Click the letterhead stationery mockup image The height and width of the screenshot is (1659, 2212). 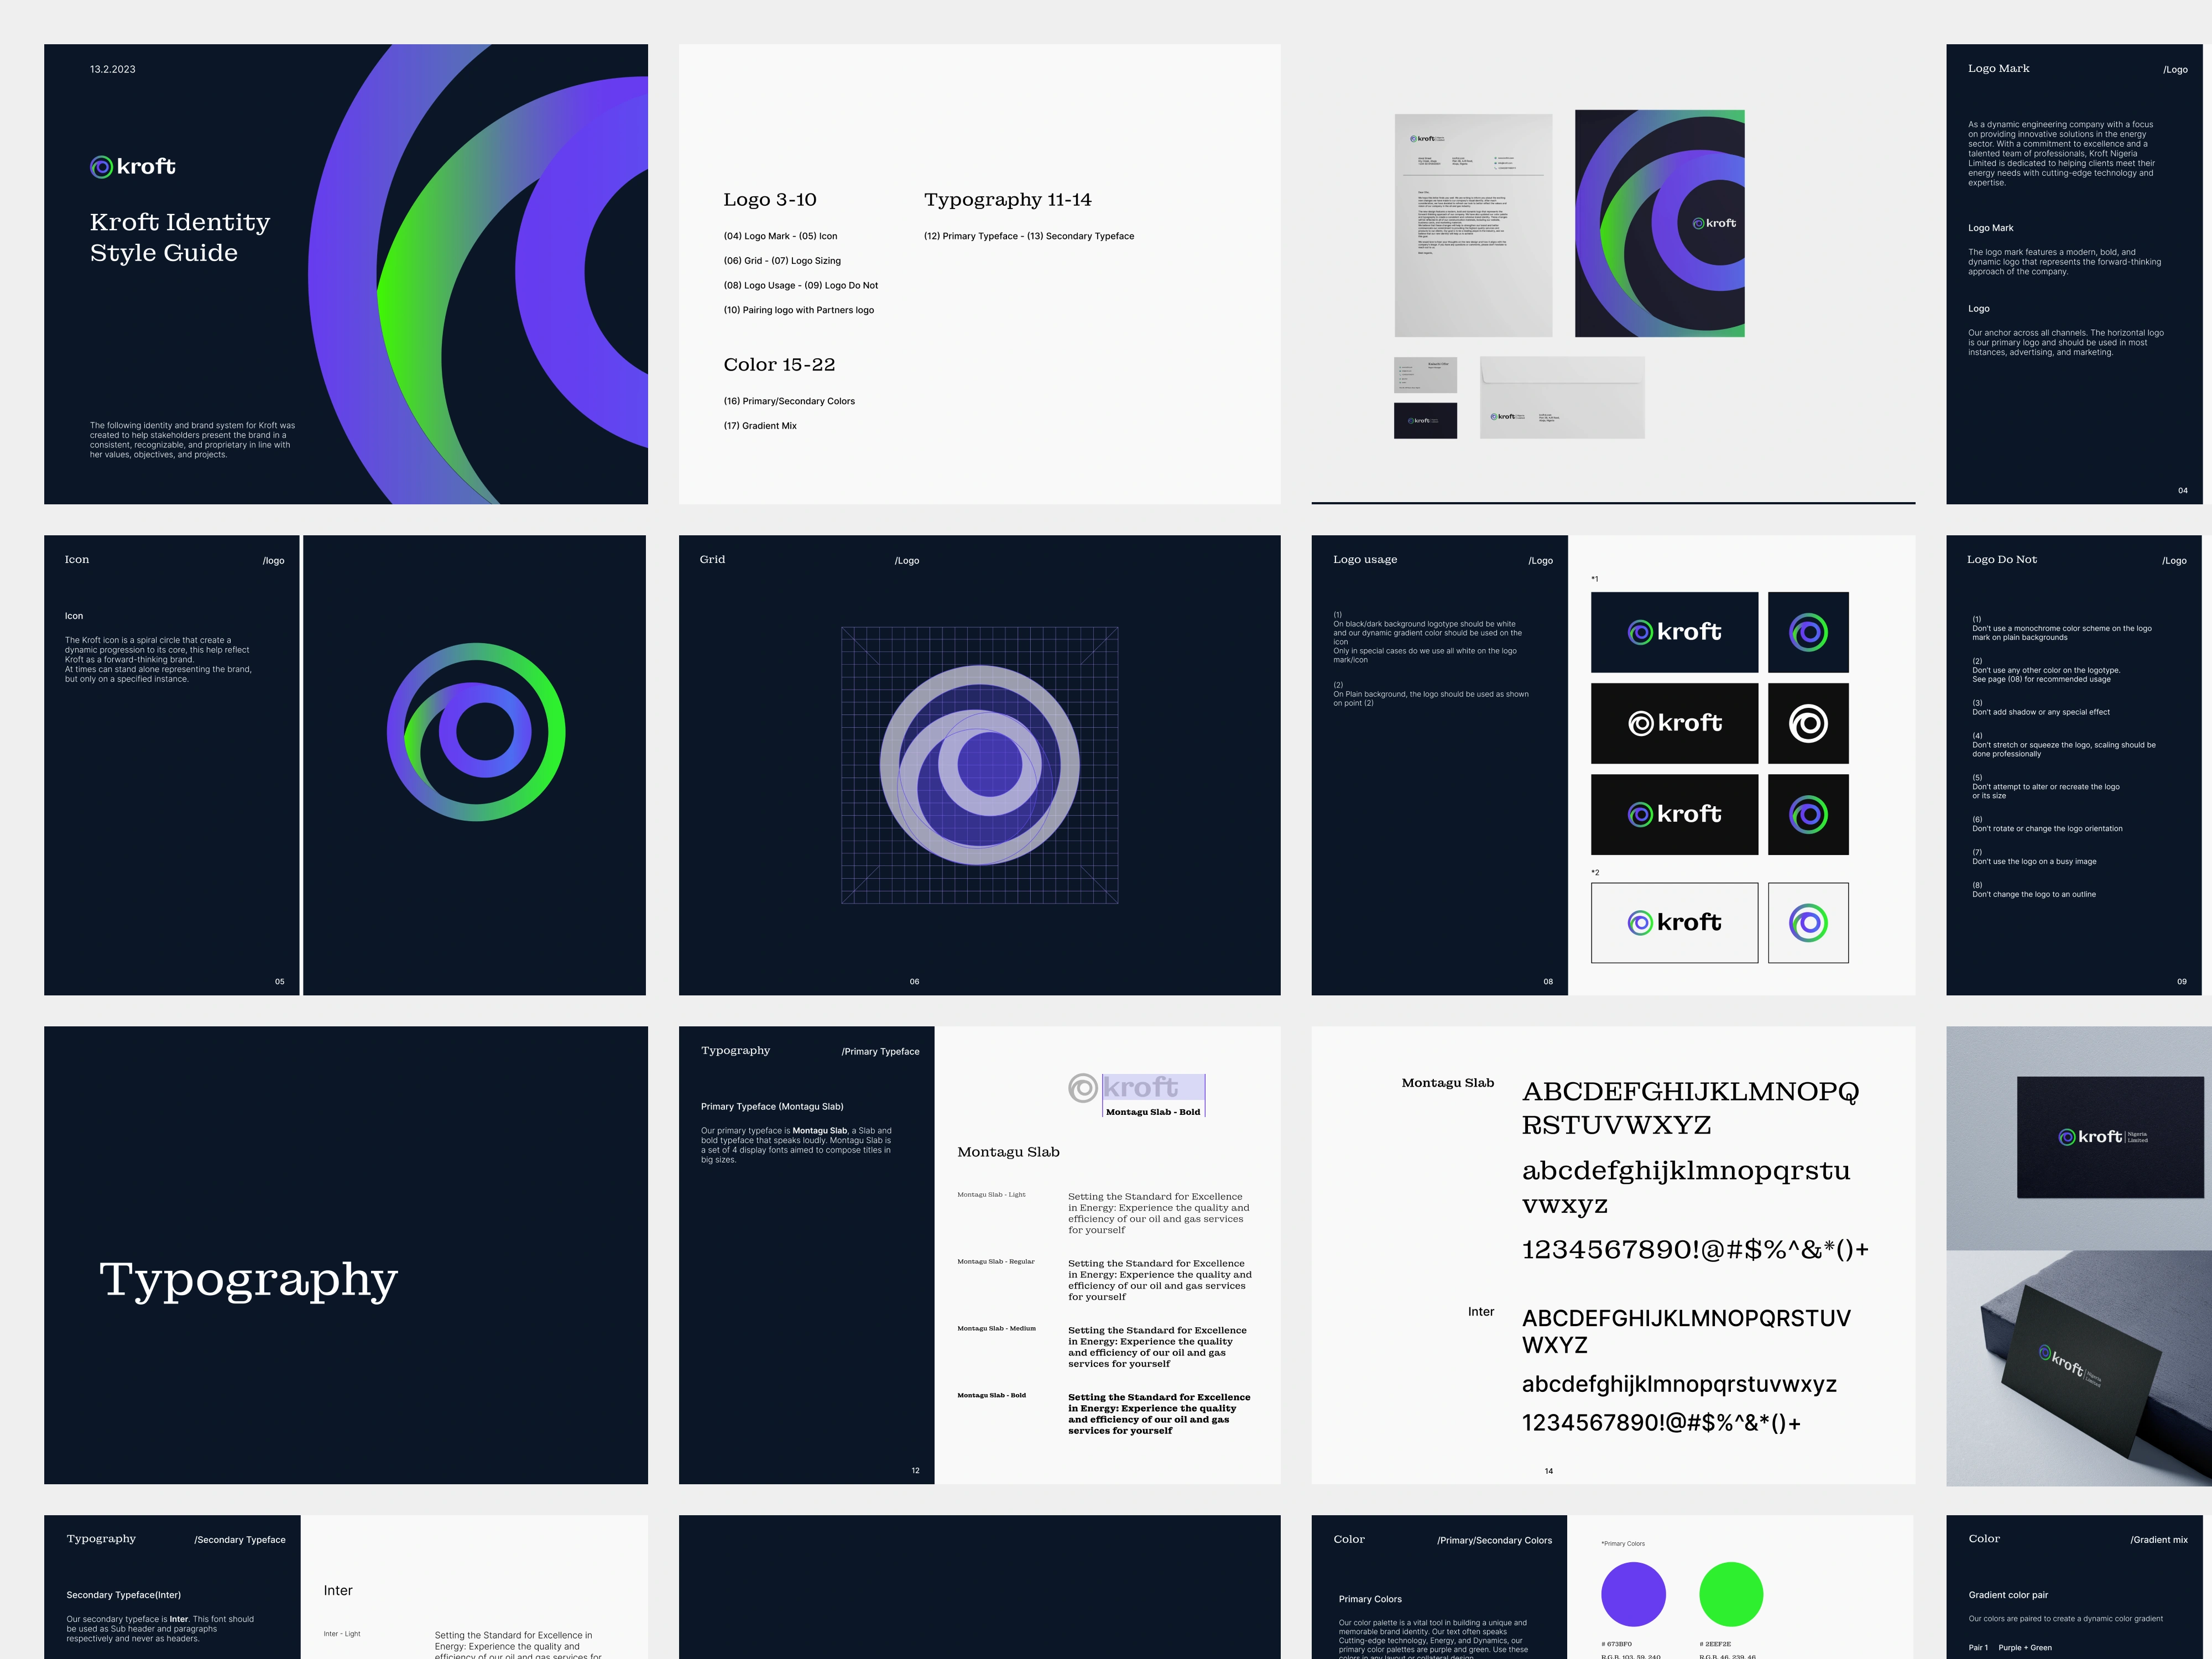1473,225
